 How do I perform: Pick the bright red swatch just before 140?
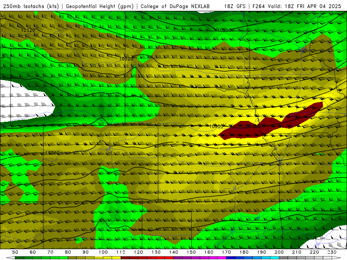point(169,258)
